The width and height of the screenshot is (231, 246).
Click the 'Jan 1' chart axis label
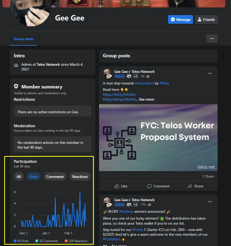[46, 233]
